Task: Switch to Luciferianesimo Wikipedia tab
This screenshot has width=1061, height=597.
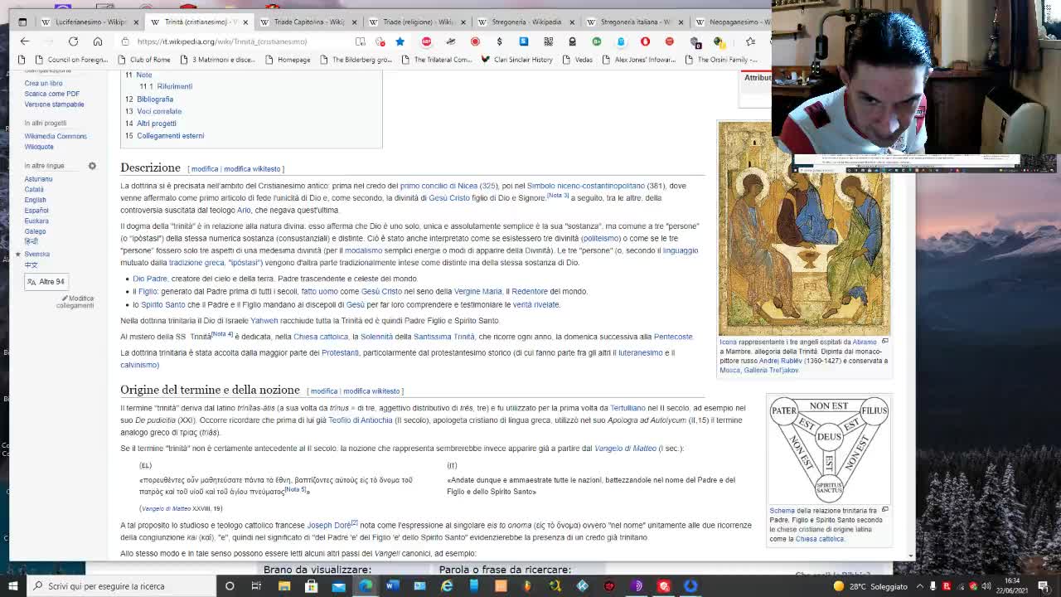Action: click(89, 22)
